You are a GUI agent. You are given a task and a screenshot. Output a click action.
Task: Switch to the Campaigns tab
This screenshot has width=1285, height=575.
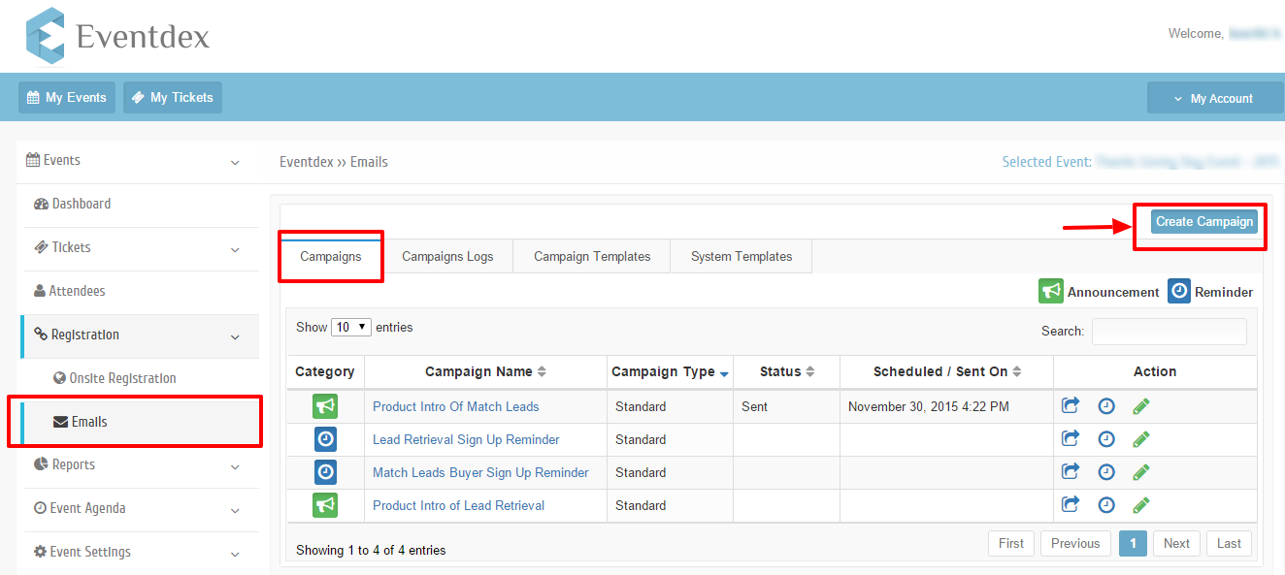tap(331, 257)
